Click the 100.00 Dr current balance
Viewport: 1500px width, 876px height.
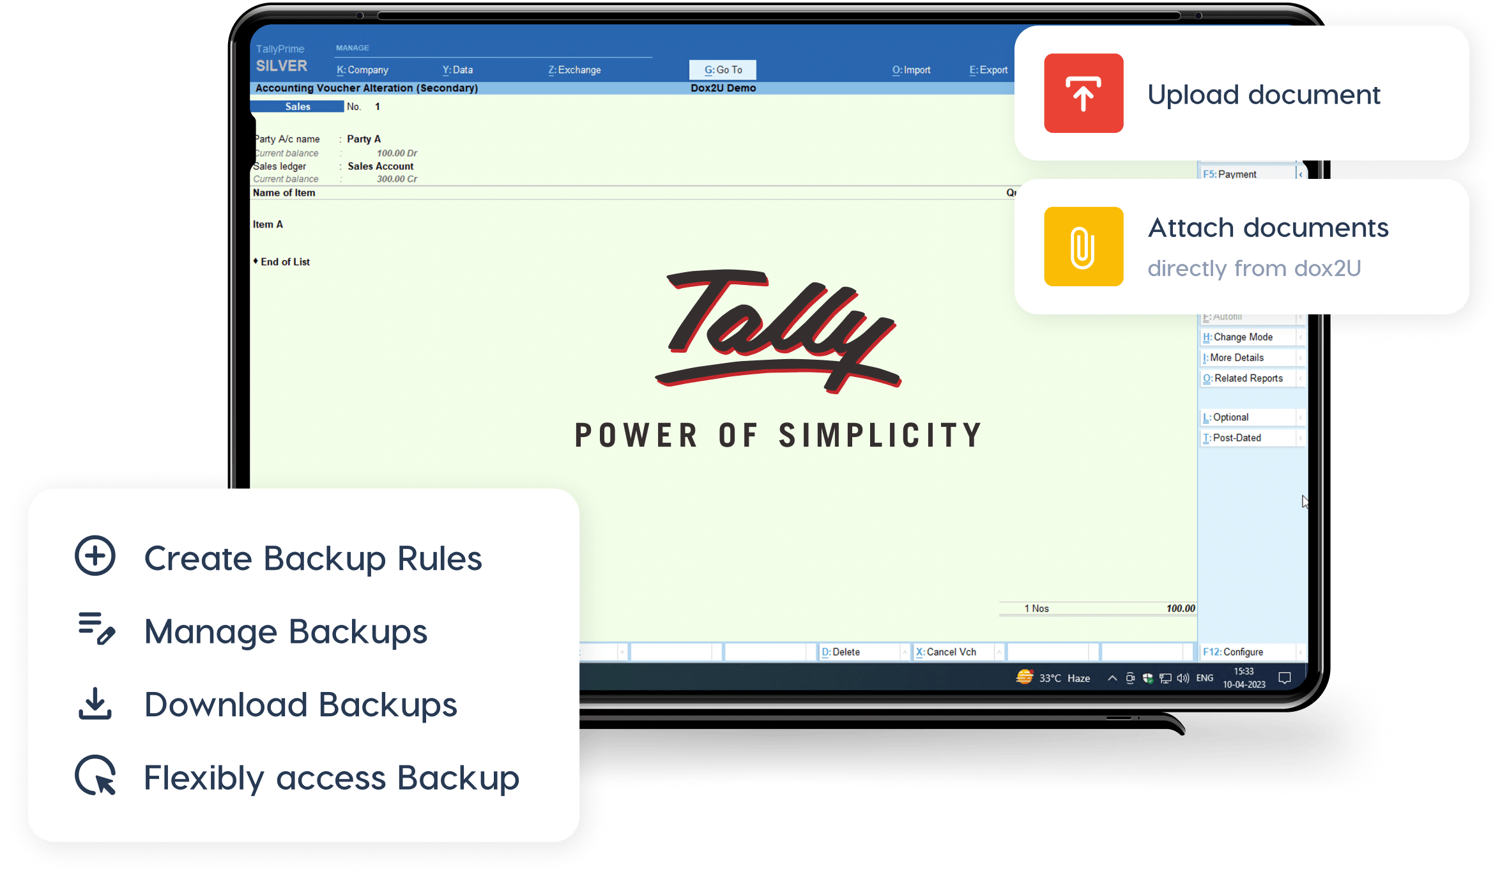pyautogui.click(x=397, y=153)
